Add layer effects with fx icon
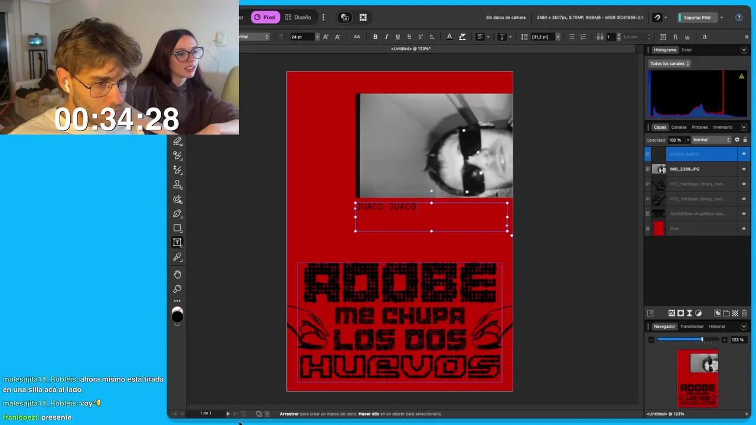 pos(672,313)
